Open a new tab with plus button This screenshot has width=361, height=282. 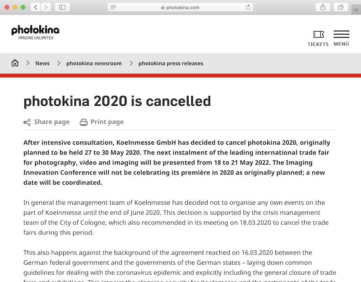[356, 10]
